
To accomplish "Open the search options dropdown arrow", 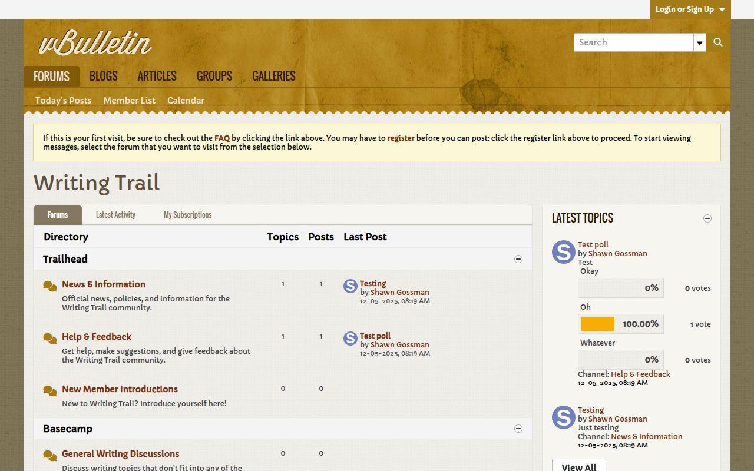I will (700, 42).
